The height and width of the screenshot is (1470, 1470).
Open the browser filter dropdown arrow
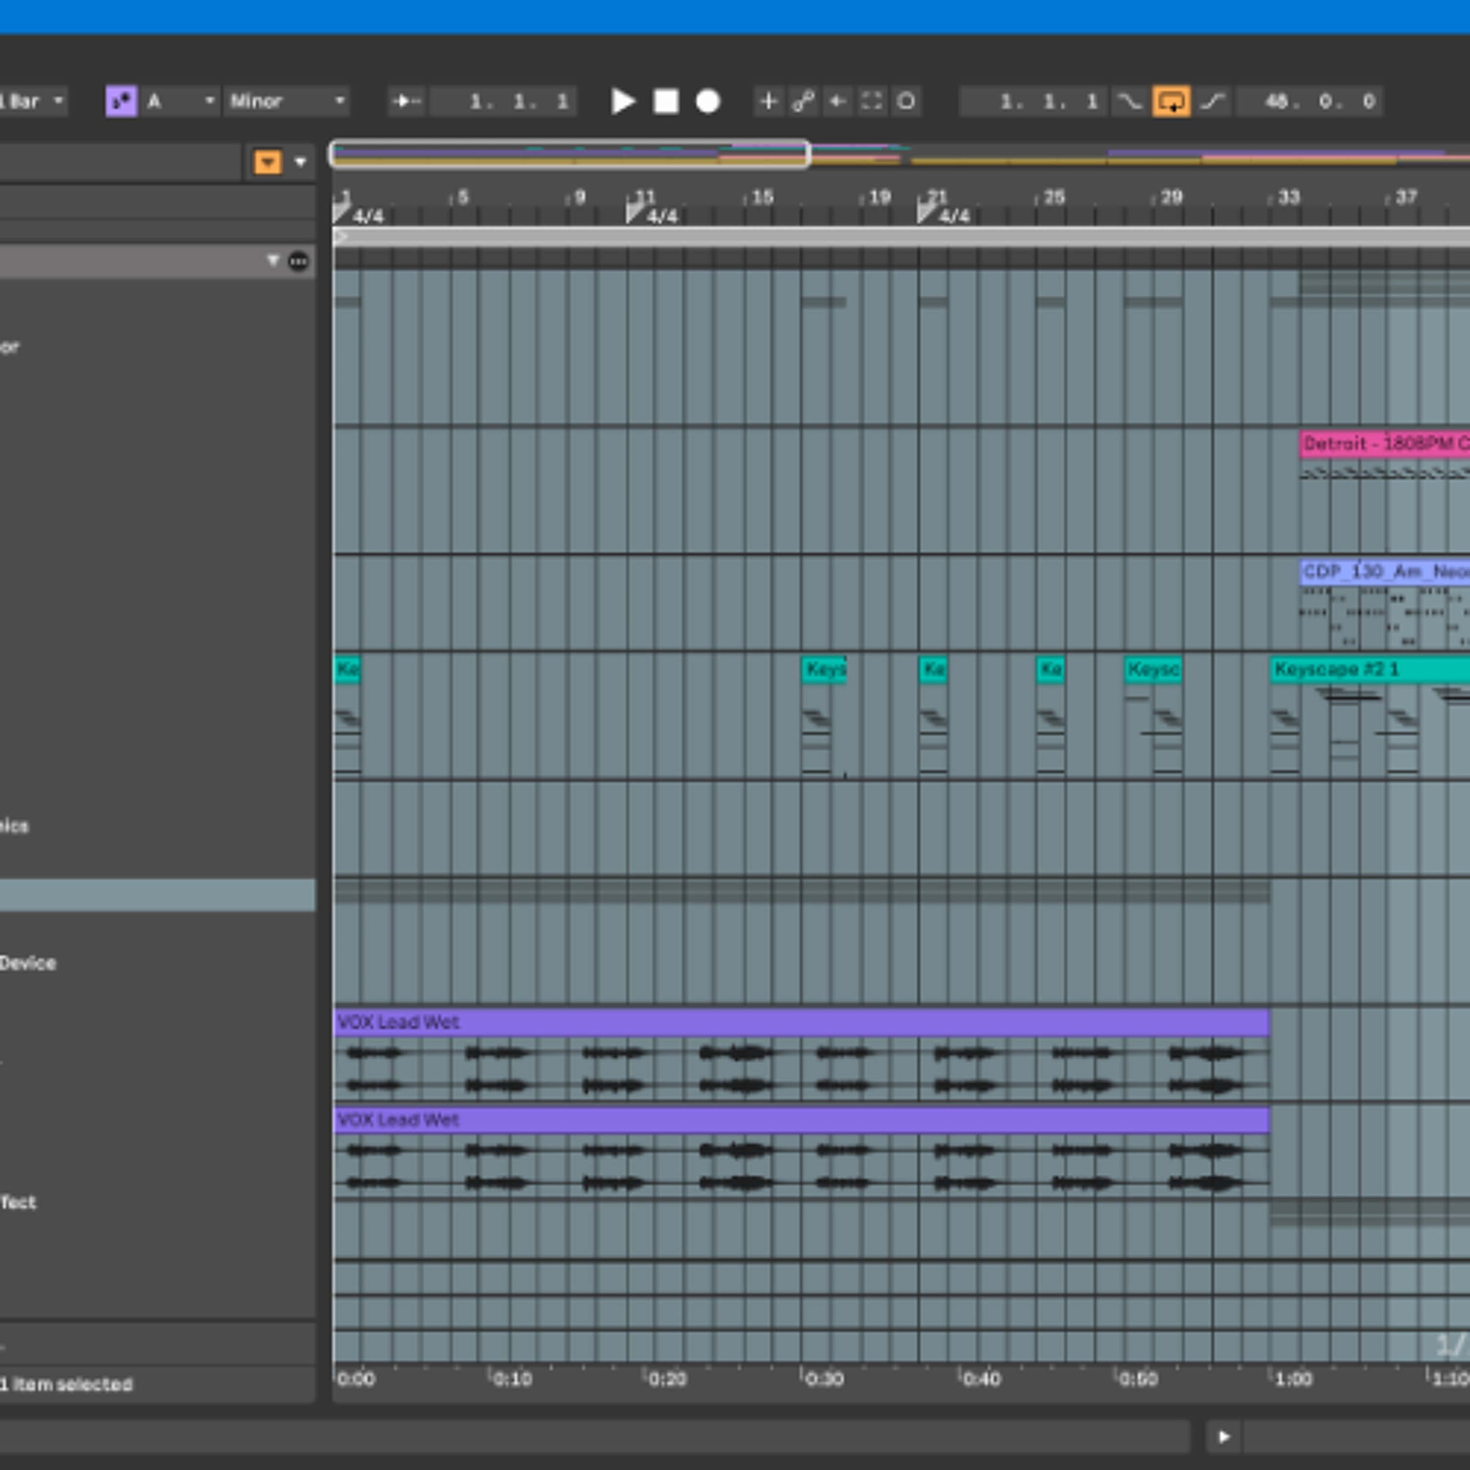click(300, 162)
